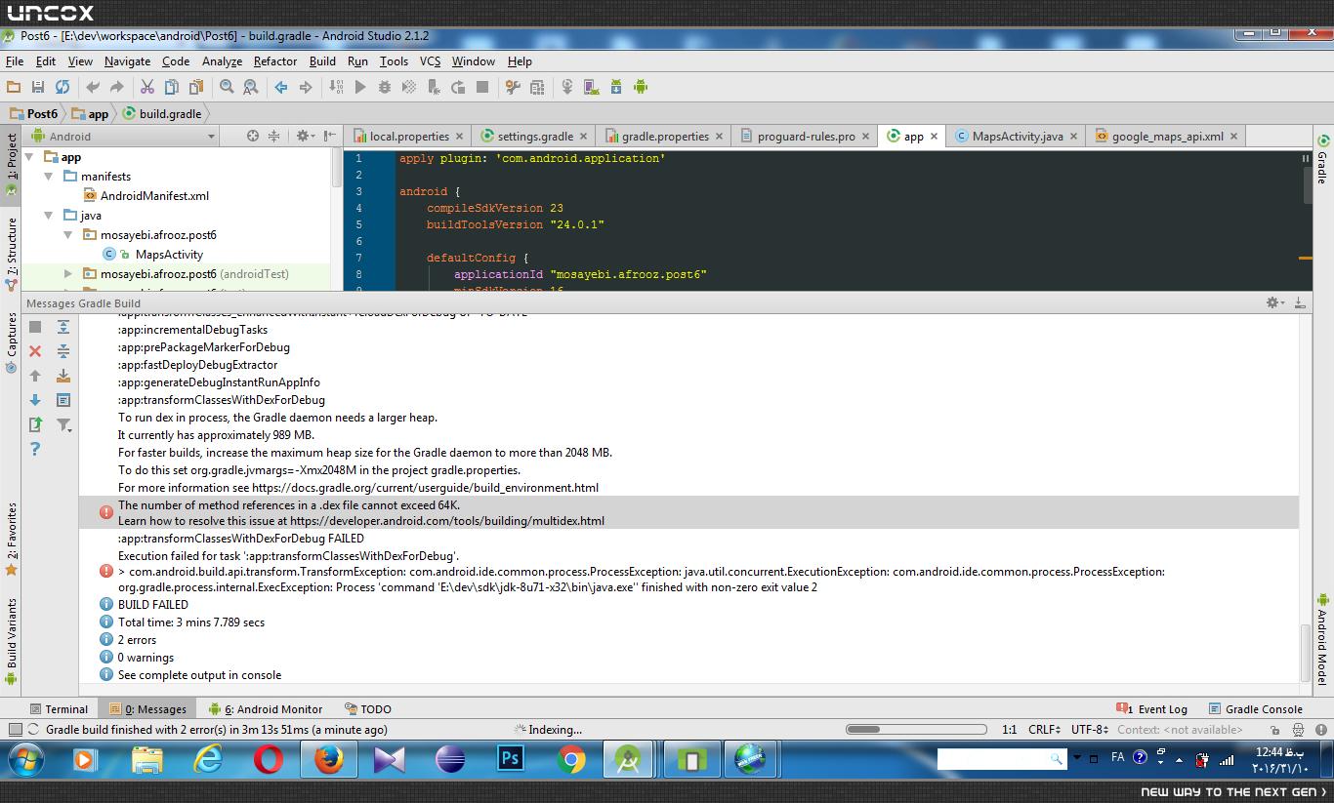This screenshot has height=803, width=1334.
Task: Click the Paste clipboard icon
Action: tap(196, 87)
